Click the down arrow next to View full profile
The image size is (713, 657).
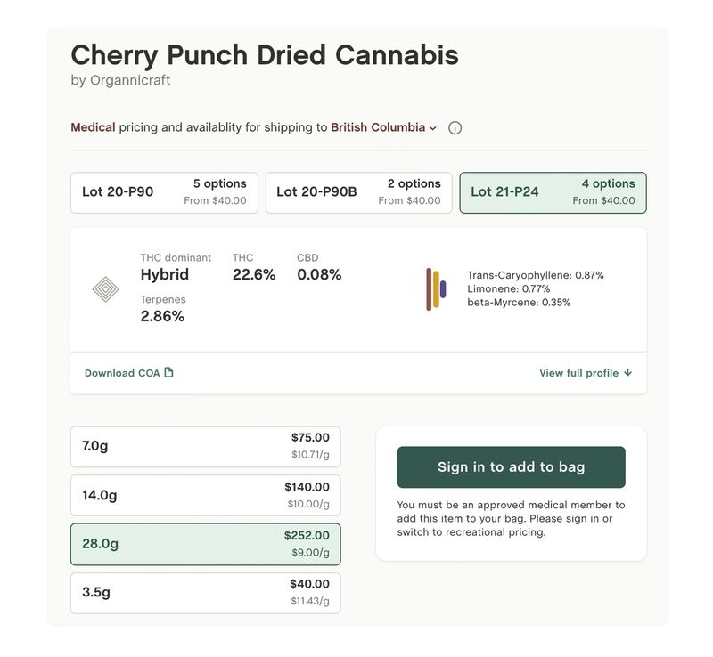click(628, 373)
